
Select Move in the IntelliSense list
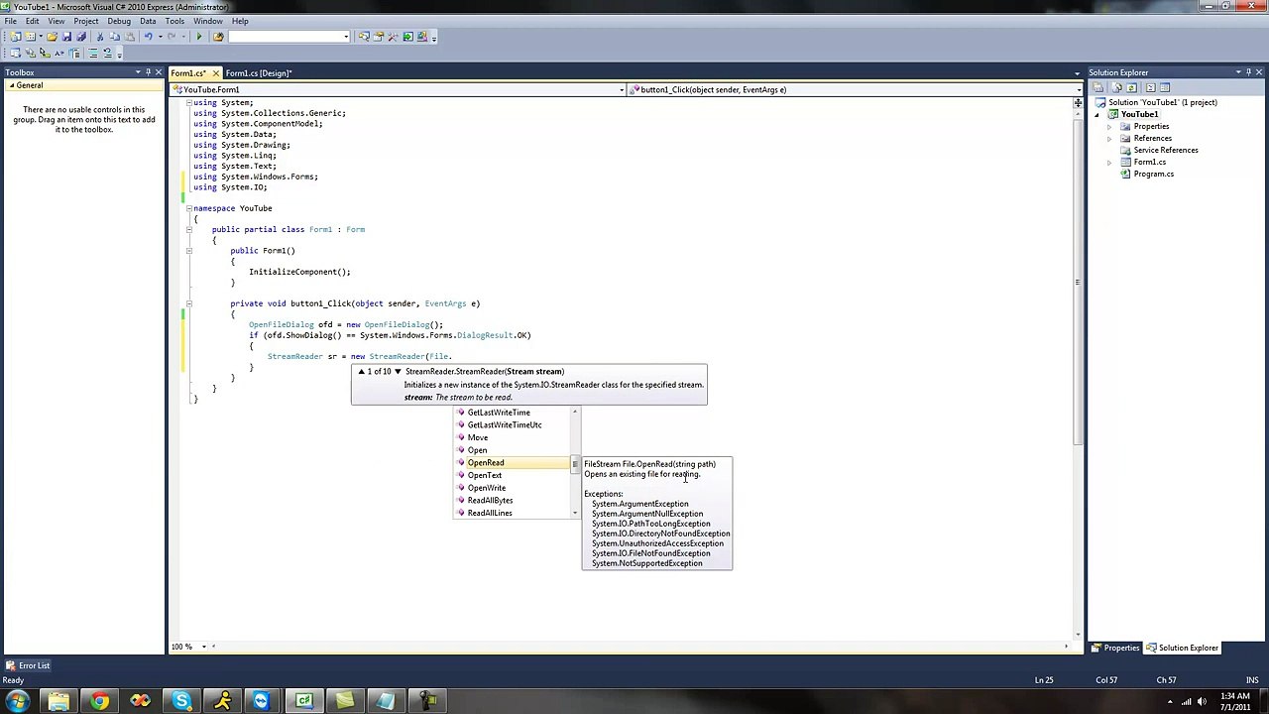click(x=513, y=438)
